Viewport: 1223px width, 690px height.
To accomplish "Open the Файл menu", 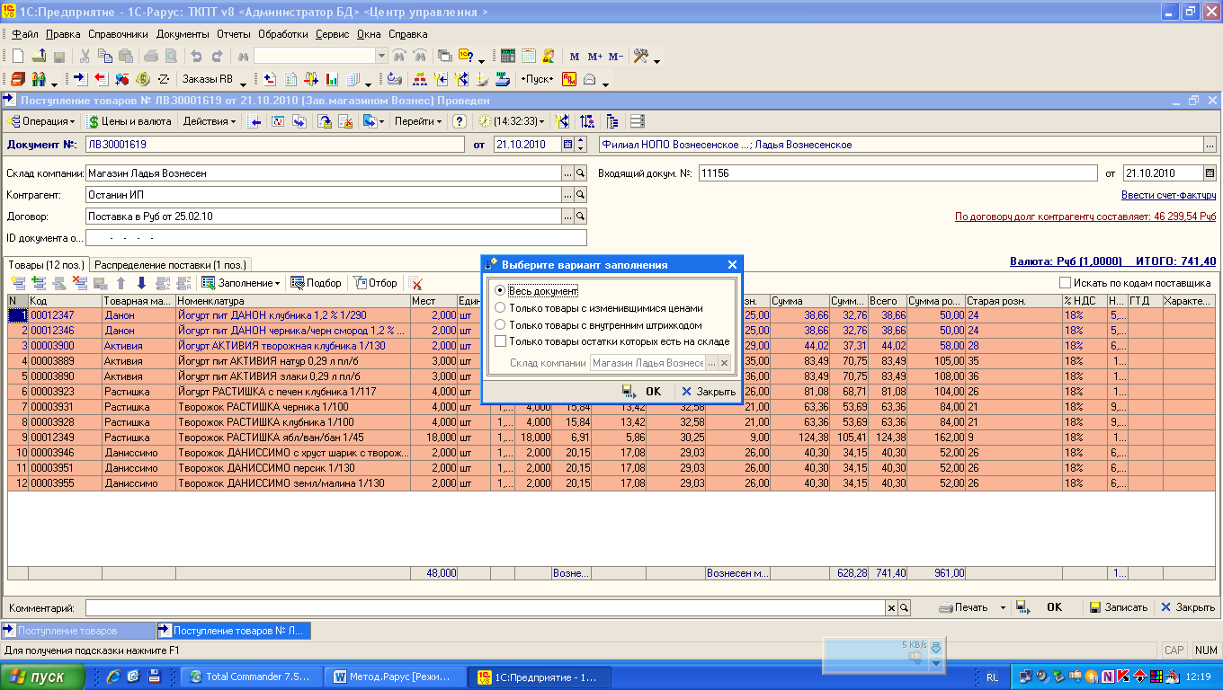I will pos(25,34).
